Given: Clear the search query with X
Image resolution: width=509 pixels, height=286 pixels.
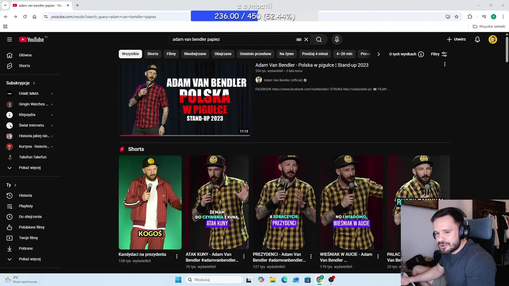Looking at the screenshot, I should (x=306, y=39).
